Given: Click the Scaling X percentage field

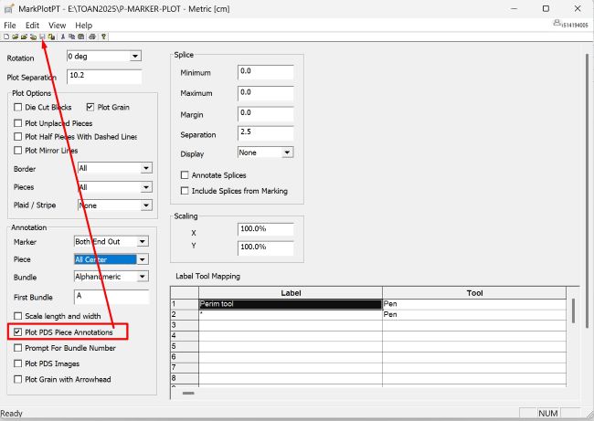Looking at the screenshot, I should pyautogui.click(x=266, y=229).
